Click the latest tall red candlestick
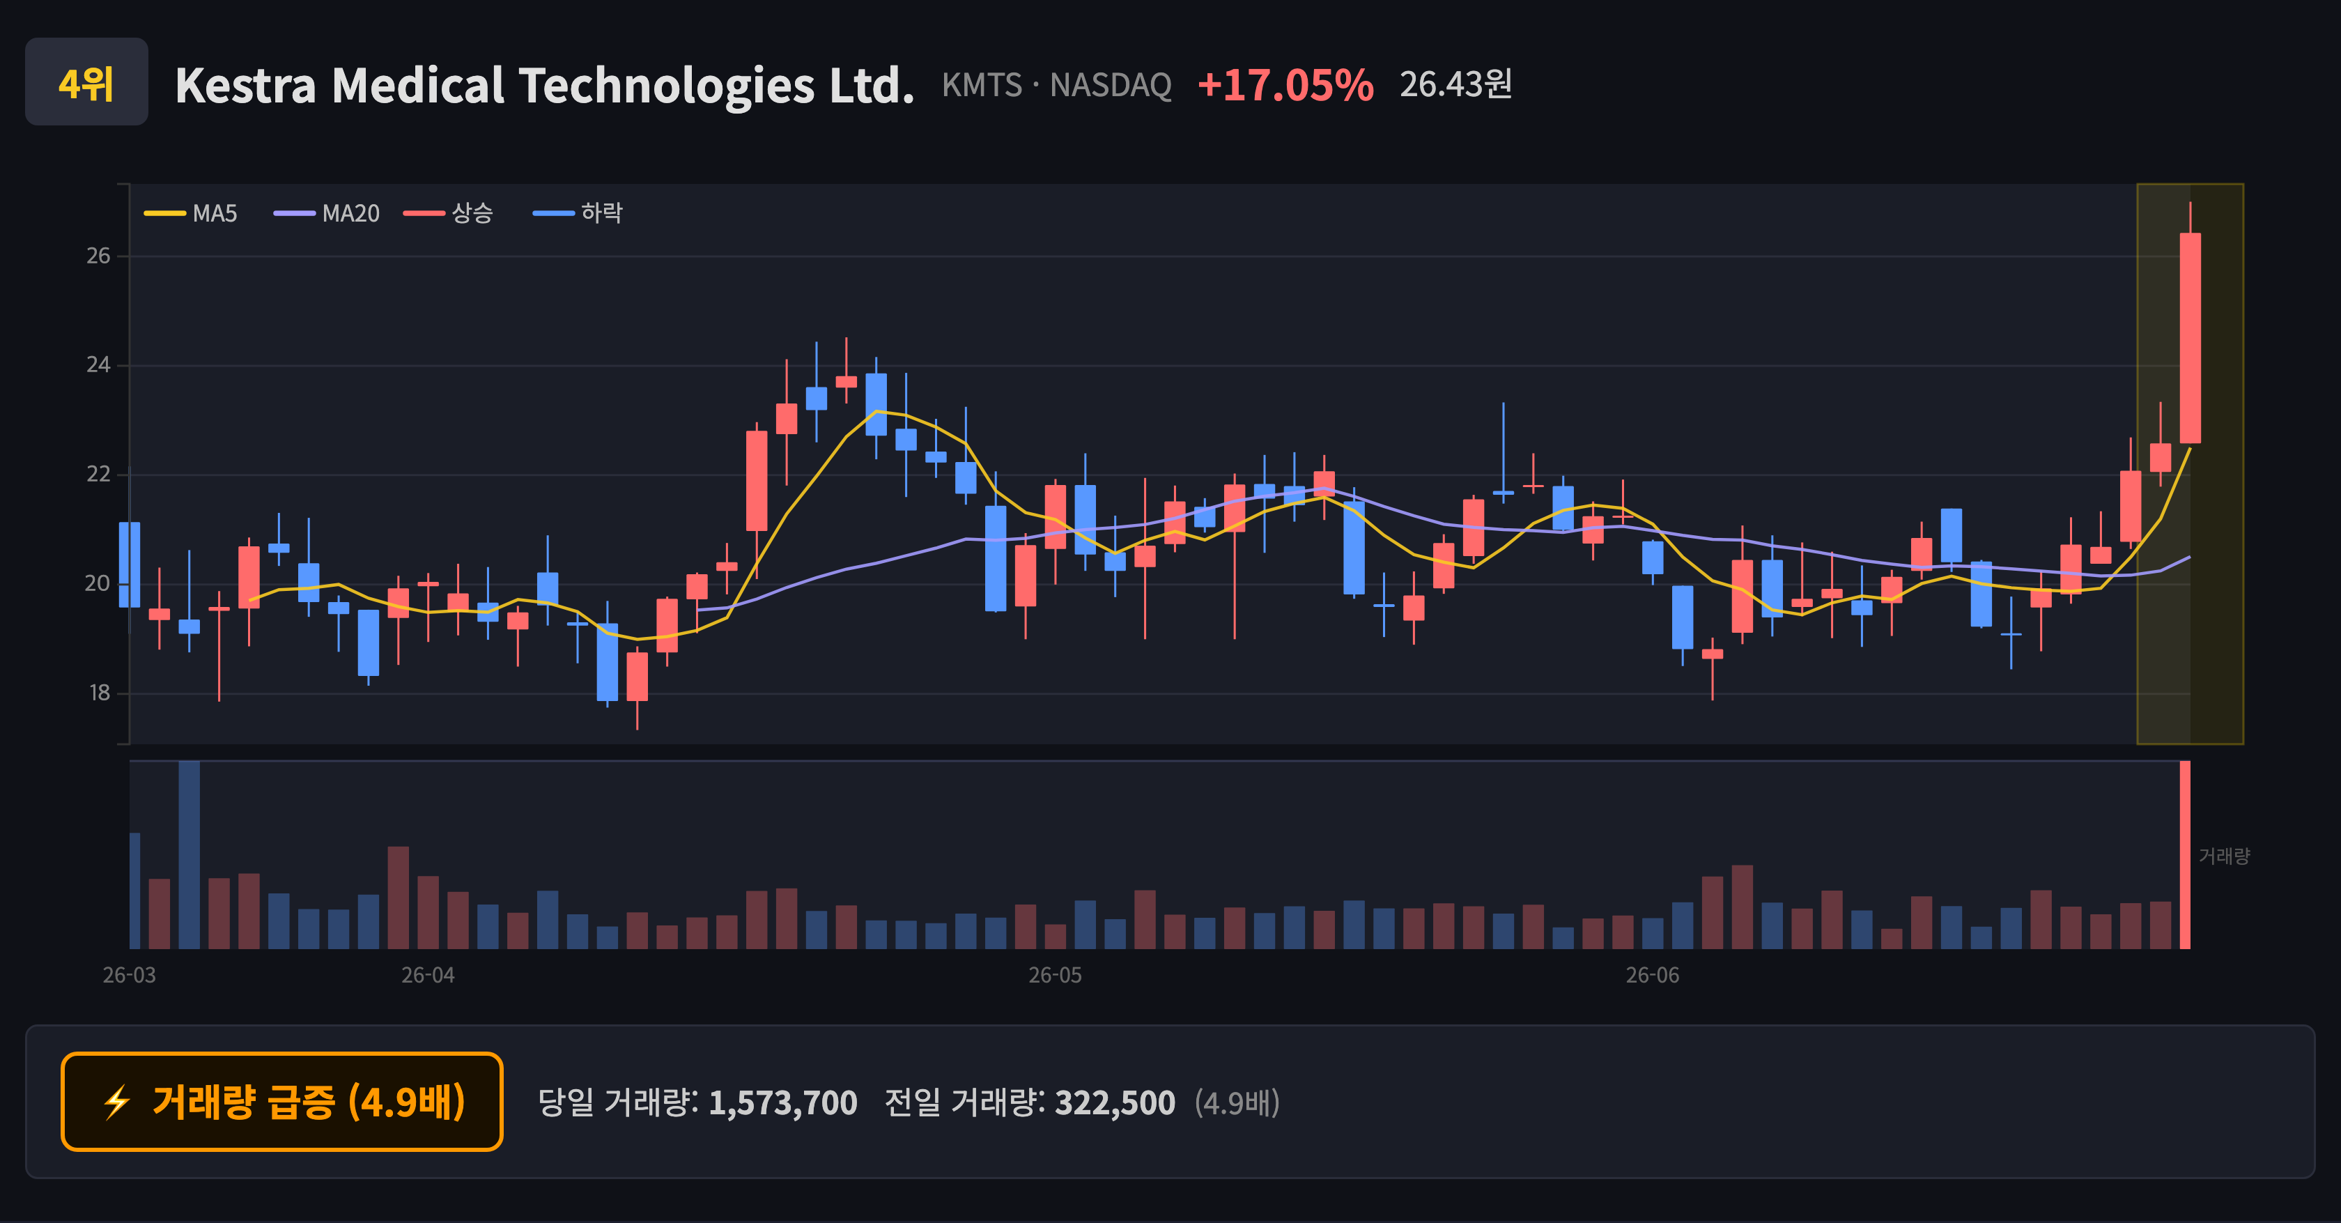The image size is (2341, 1223). coord(2190,338)
